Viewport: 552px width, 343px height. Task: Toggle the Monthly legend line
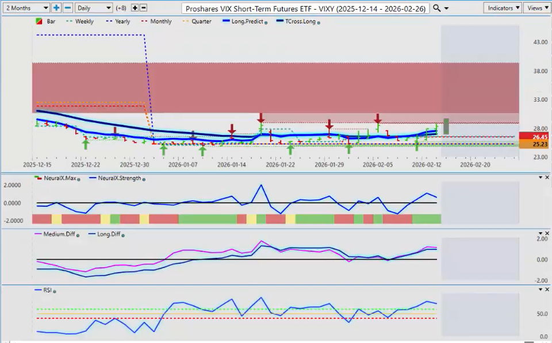[157, 21]
